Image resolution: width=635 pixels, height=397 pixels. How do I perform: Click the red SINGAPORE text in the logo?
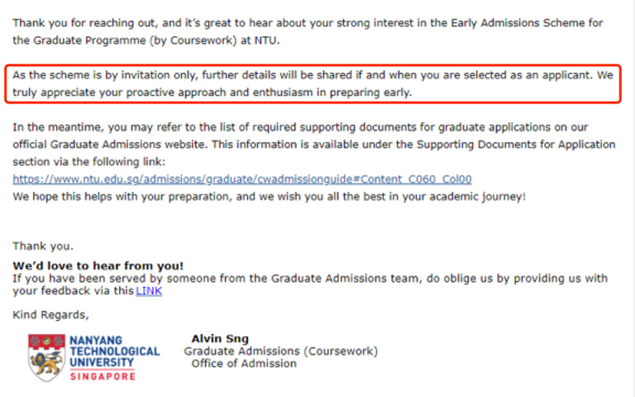(x=103, y=376)
